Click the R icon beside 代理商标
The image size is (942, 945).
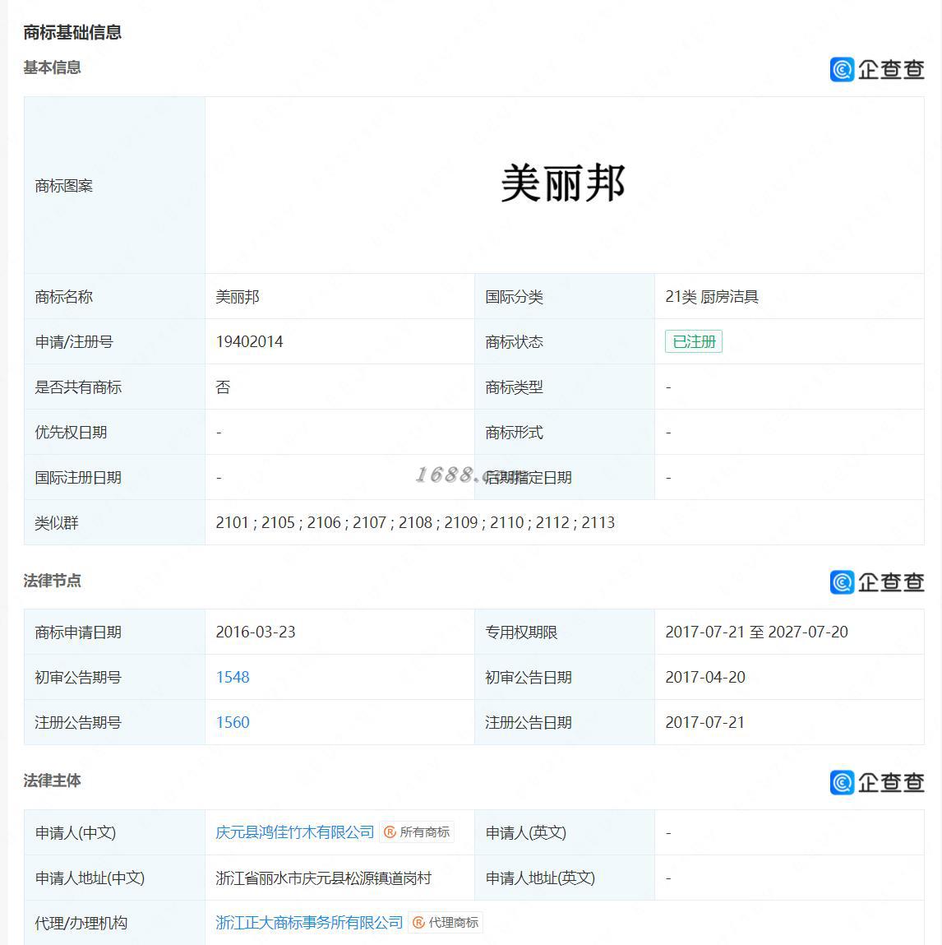[419, 923]
